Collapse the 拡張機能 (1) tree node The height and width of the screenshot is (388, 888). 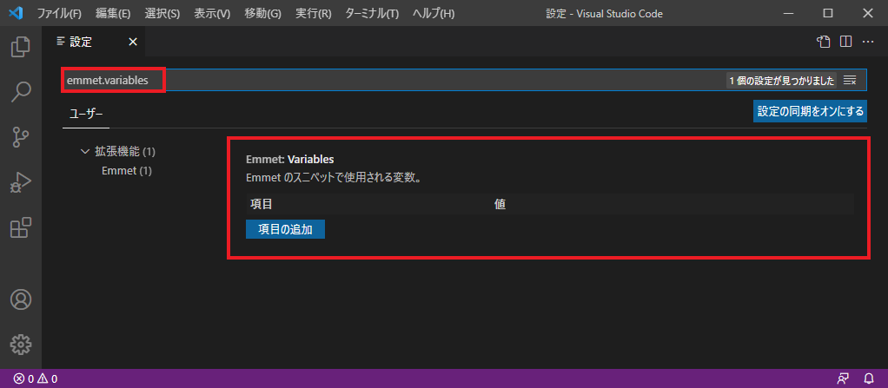[117, 152]
